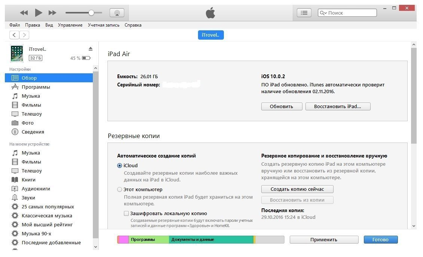
Task: Open the Учетная запись menu
Action: pyautogui.click(x=104, y=25)
